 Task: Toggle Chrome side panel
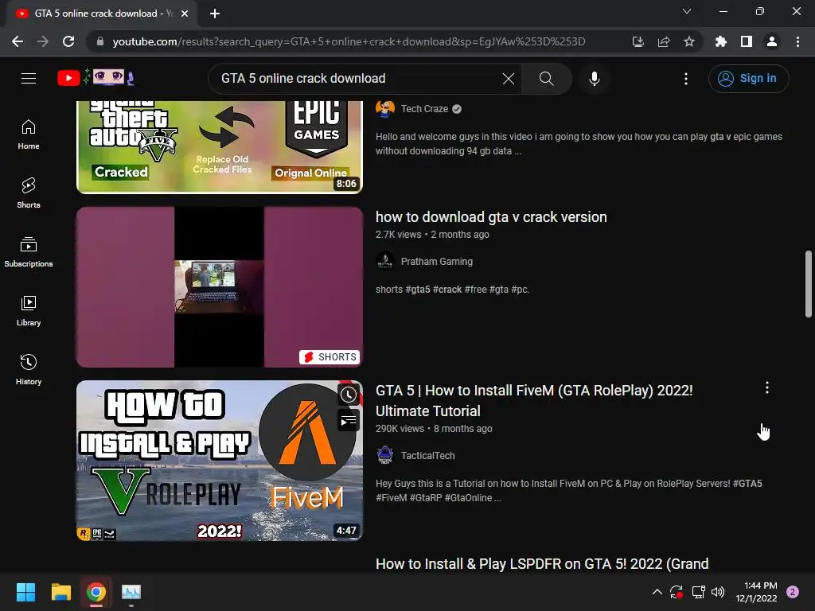pos(747,41)
